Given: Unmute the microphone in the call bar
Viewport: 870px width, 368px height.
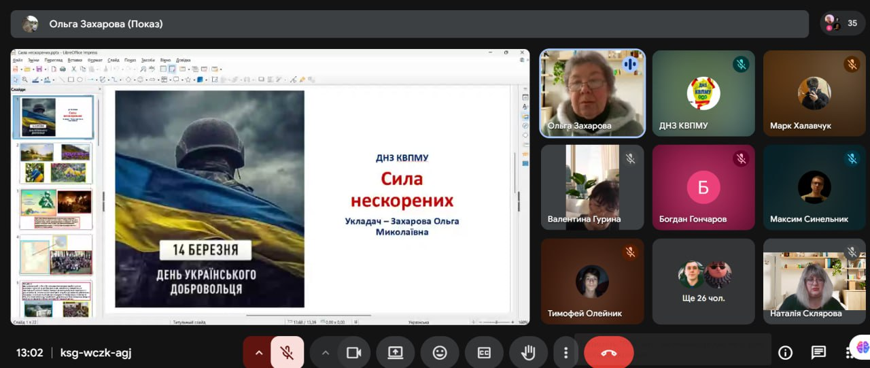Looking at the screenshot, I should point(287,352).
